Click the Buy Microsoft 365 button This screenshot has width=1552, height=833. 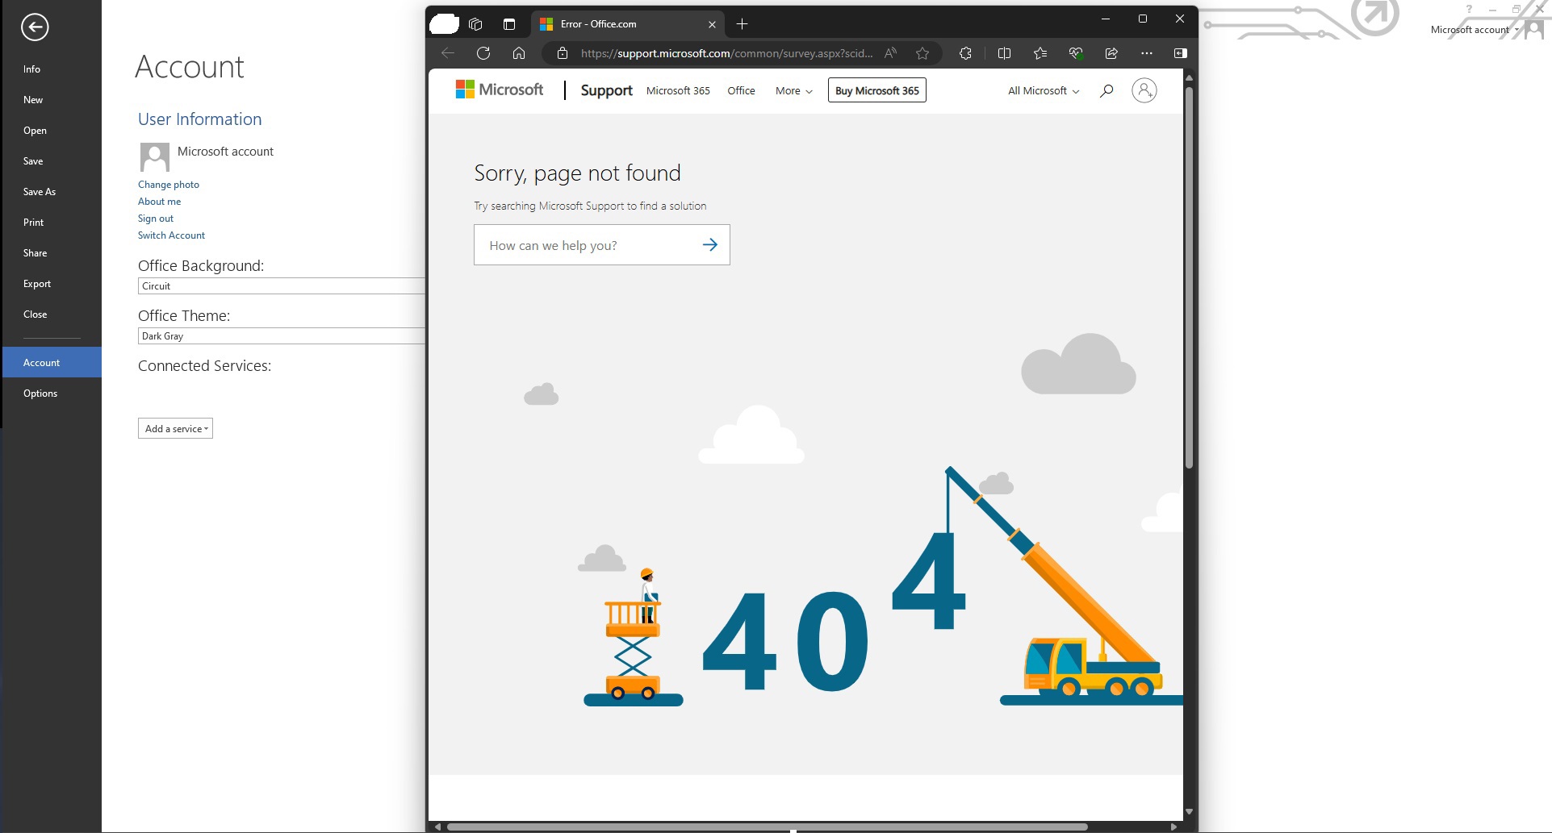click(877, 90)
